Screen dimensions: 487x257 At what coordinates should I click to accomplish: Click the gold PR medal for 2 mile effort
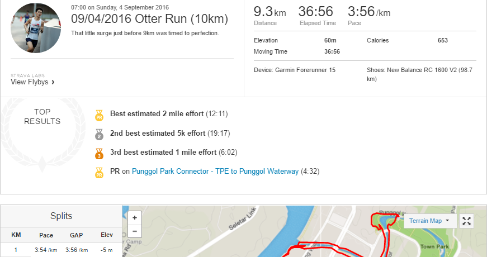coord(99,116)
